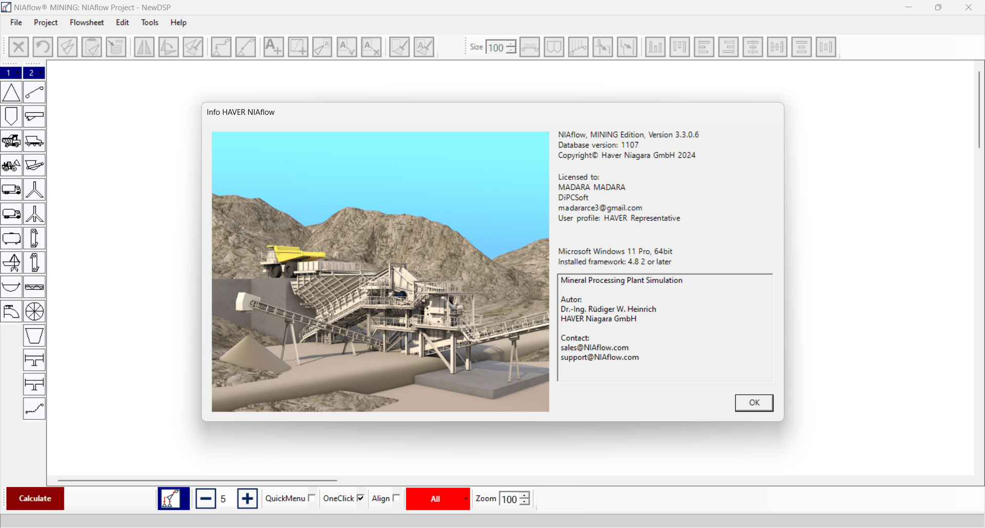Open the Help menu
The image size is (985, 528).
click(179, 23)
